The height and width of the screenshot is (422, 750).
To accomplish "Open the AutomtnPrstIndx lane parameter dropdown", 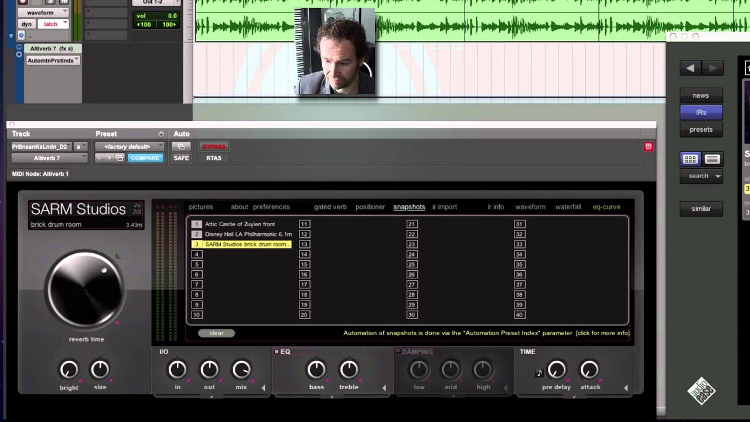I will click(53, 60).
